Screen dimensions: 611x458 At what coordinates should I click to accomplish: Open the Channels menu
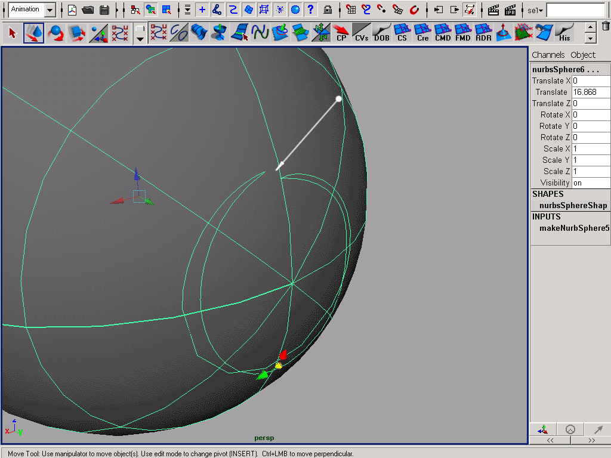point(548,55)
